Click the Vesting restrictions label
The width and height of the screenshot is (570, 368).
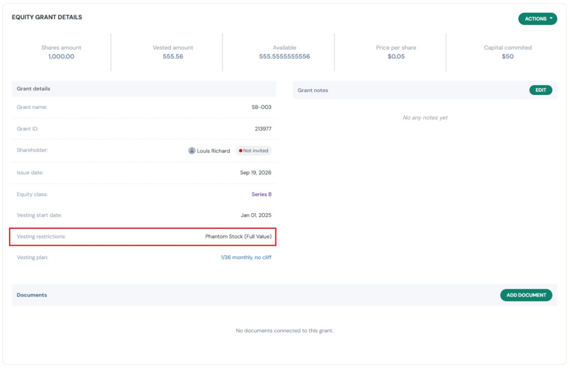point(41,236)
